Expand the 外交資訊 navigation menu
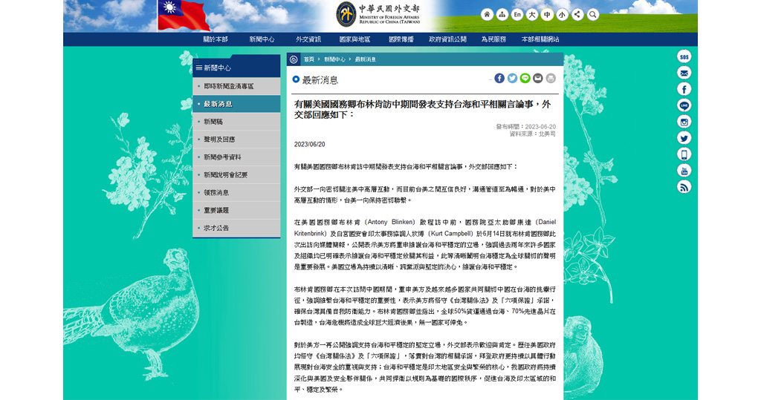Screen dimensions: 761x400 [308, 39]
